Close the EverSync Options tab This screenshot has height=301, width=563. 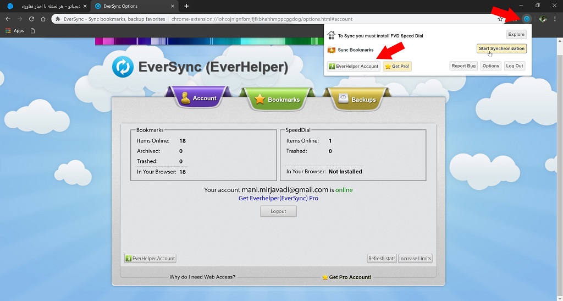(x=173, y=6)
